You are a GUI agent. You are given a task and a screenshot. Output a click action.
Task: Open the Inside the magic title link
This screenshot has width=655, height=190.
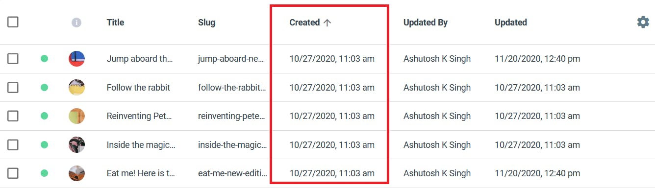pos(141,145)
